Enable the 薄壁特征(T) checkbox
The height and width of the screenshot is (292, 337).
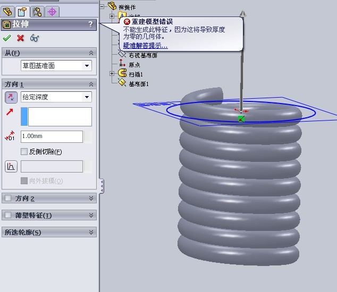pyautogui.click(x=8, y=215)
